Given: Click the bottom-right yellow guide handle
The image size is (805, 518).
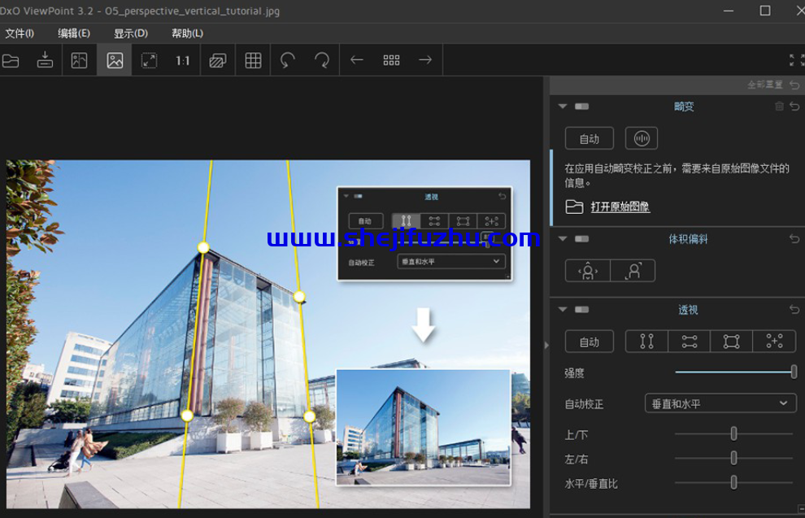Looking at the screenshot, I should tap(309, 416).
